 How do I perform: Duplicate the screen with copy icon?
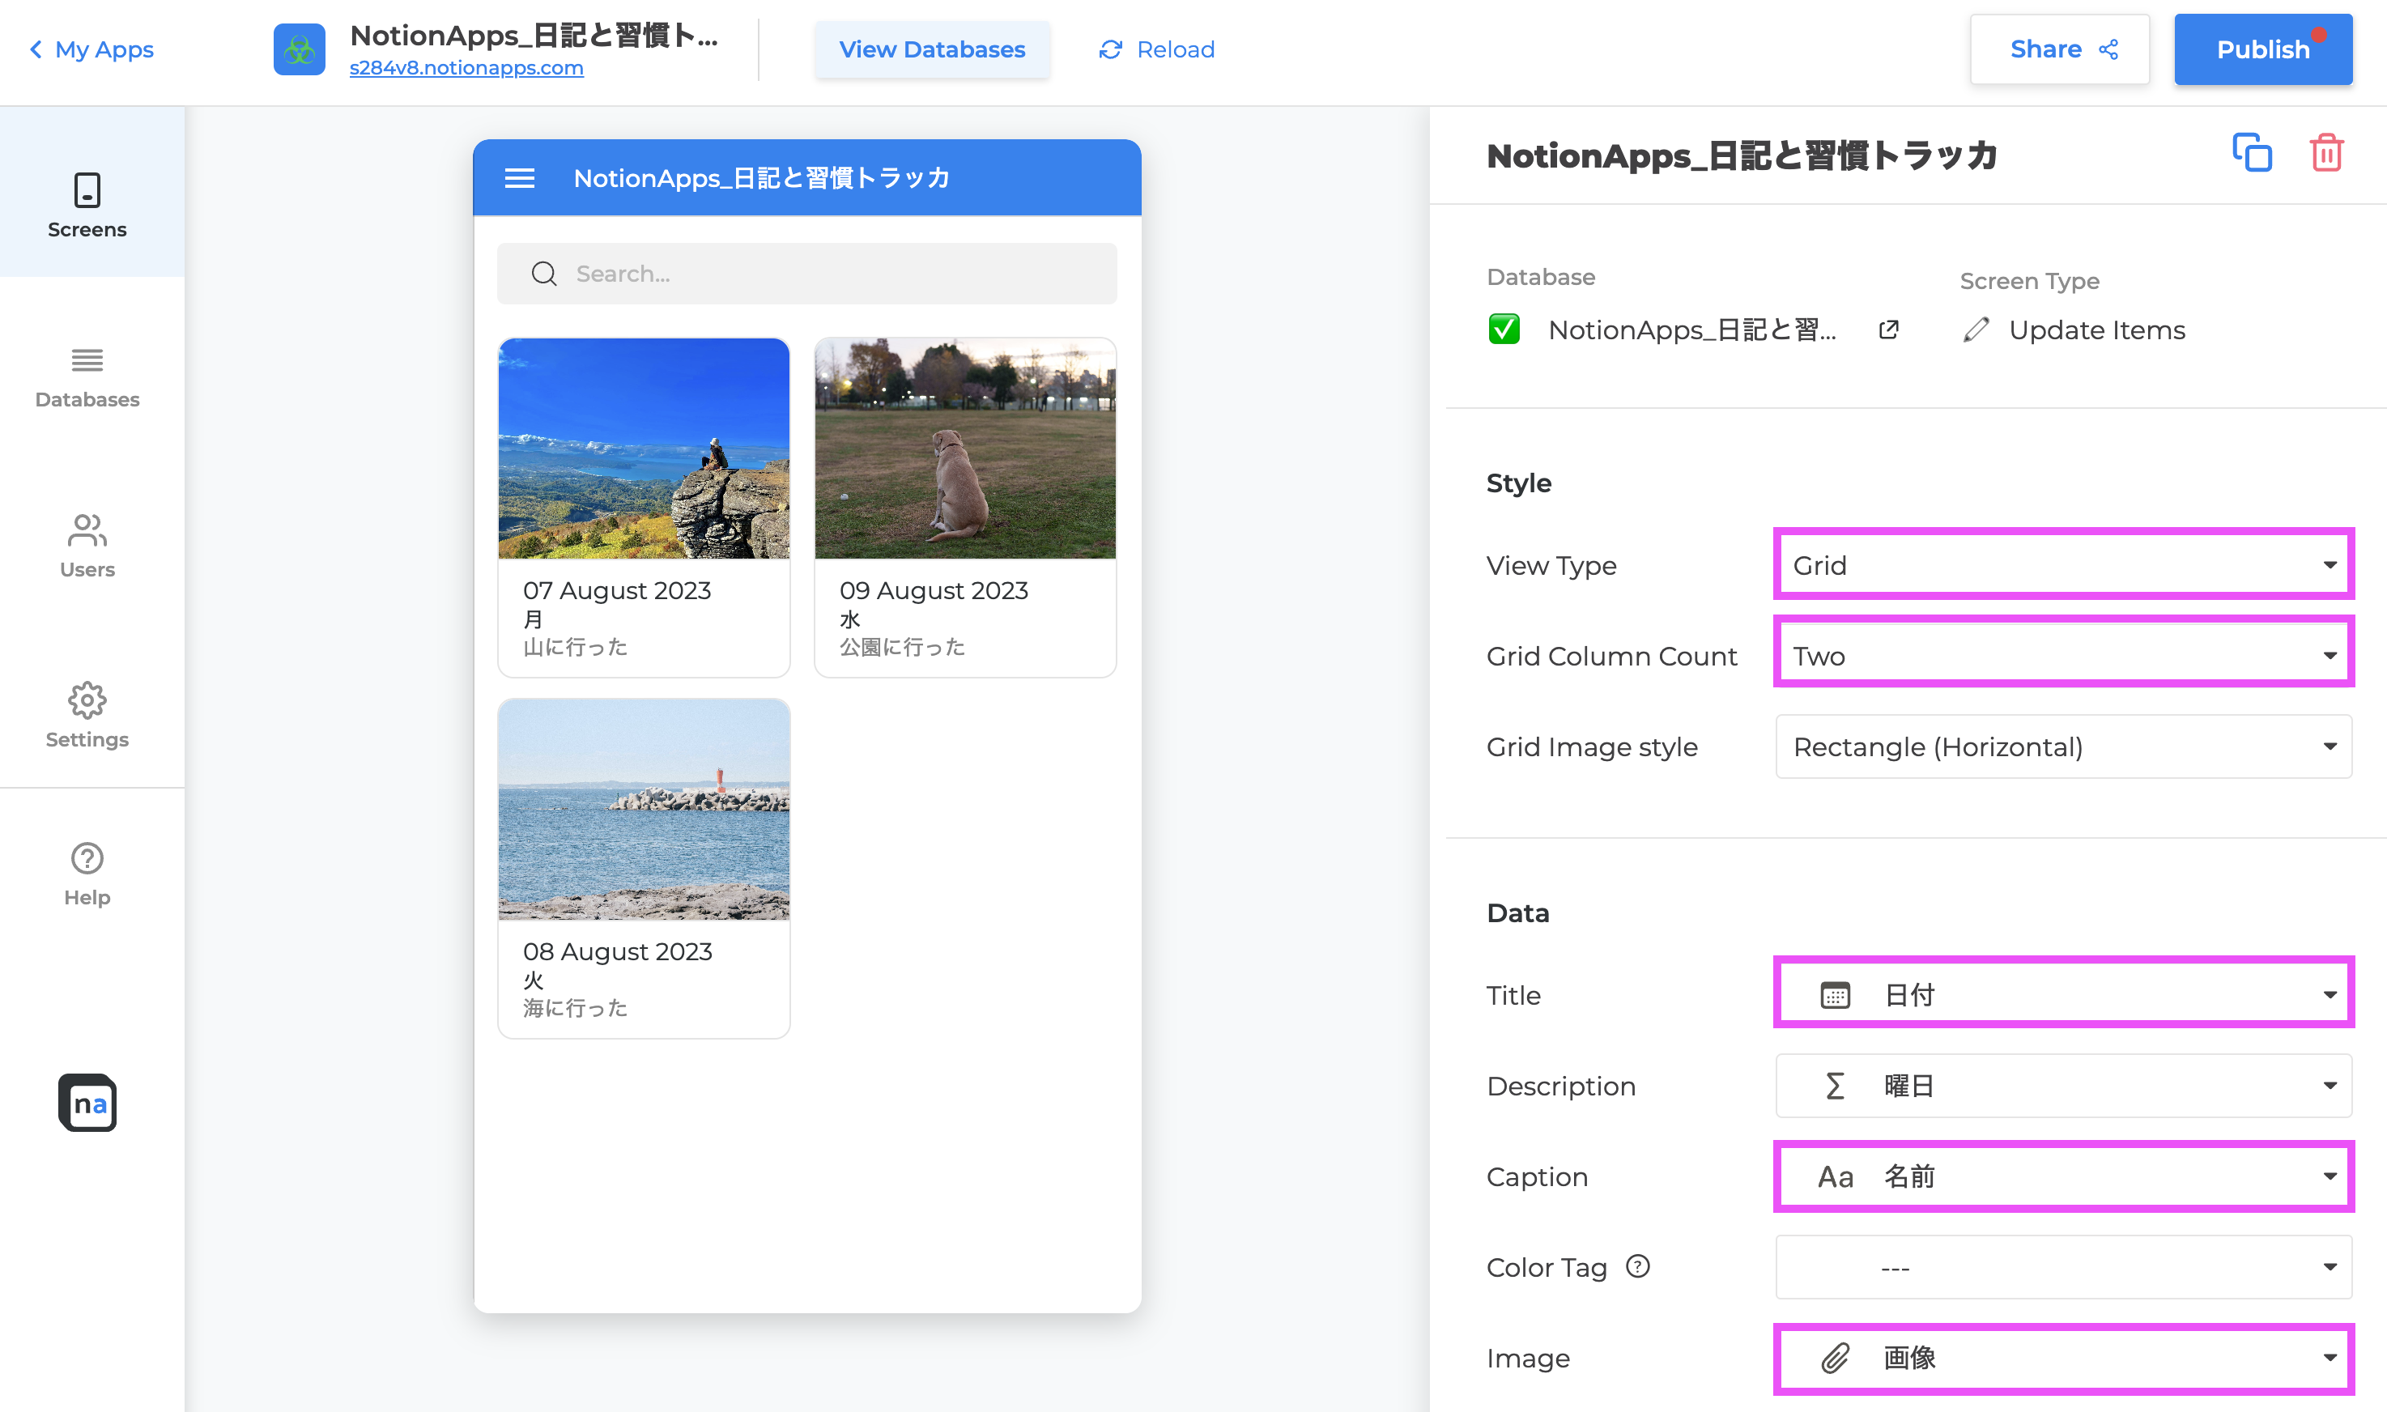pos(2252,153)
